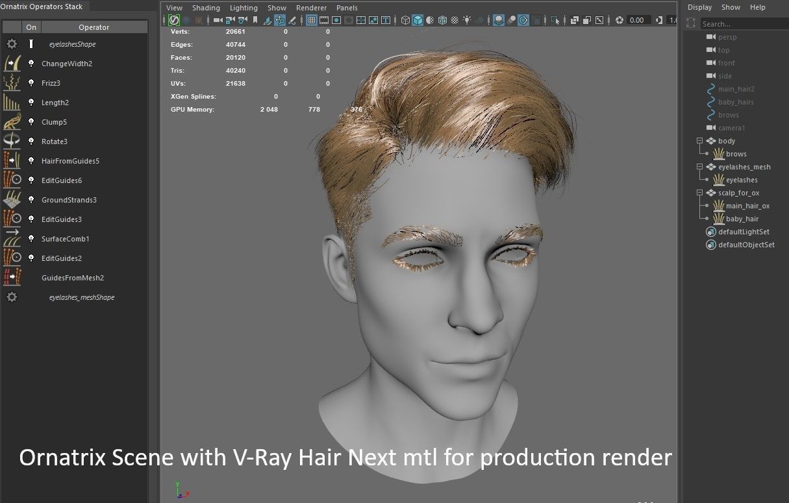Select the eyelashes hair node in Outliner
789x503 pixels.
point(742,180)
